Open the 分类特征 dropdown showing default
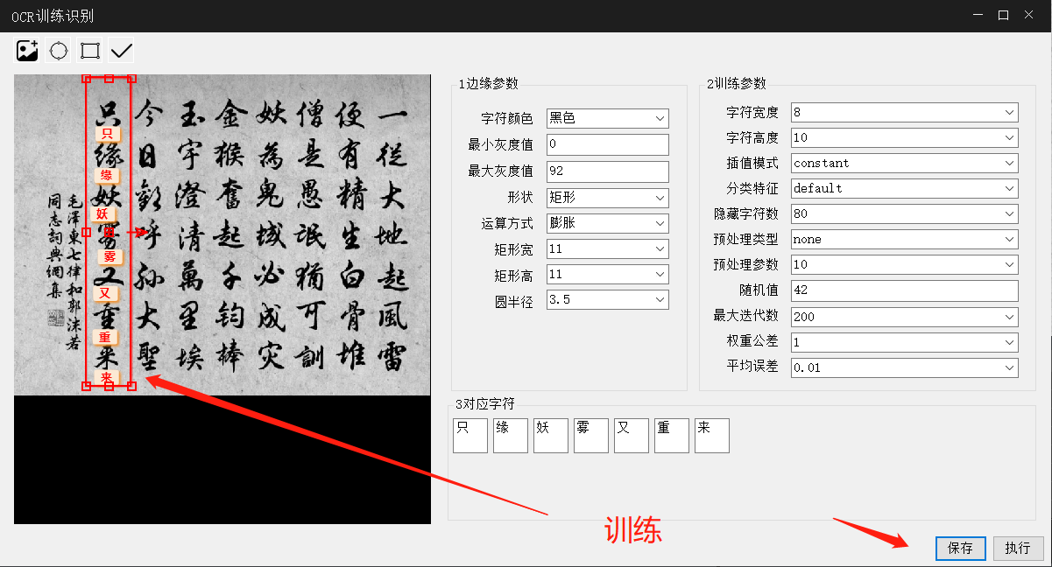This screenshot has height=567, width=1052. [x=904, y=188]
